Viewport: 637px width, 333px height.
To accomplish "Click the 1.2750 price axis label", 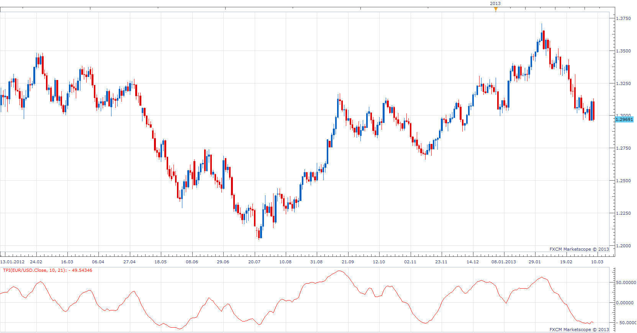I will pos(623,148).
